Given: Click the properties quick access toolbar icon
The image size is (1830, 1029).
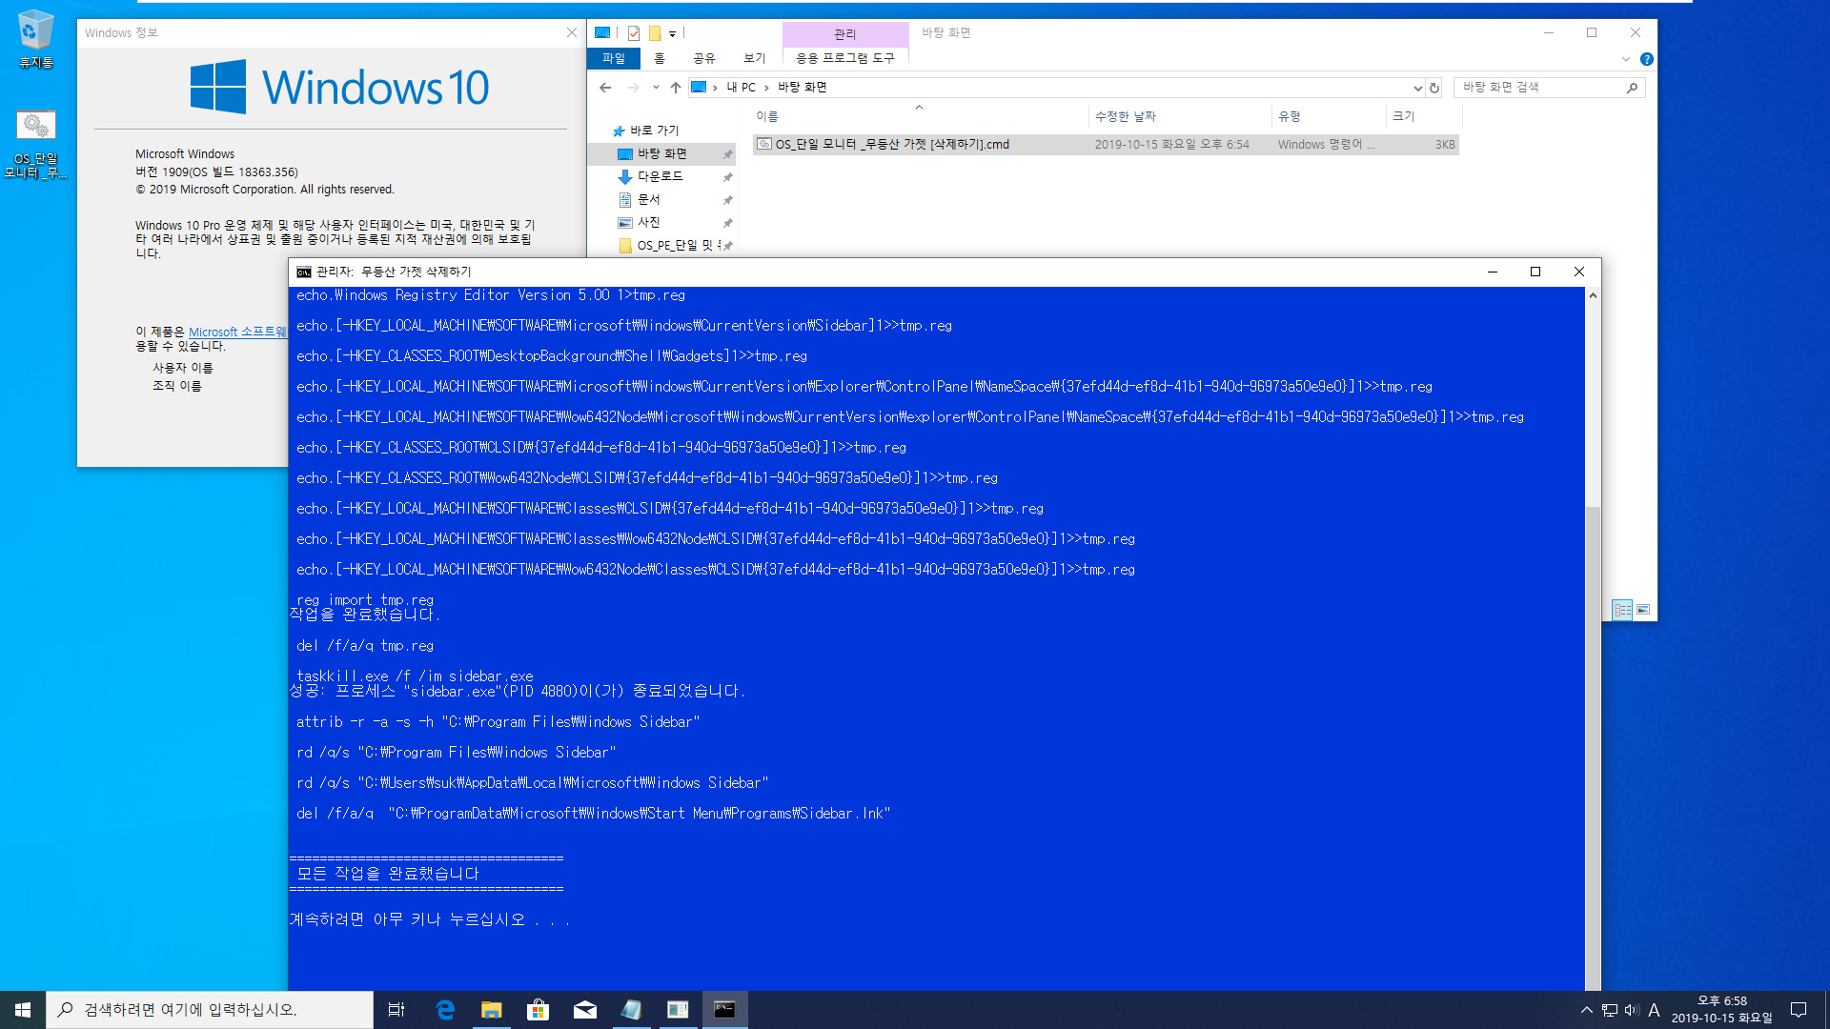Looking at the screenshot, I should click(x=633, y=33).
